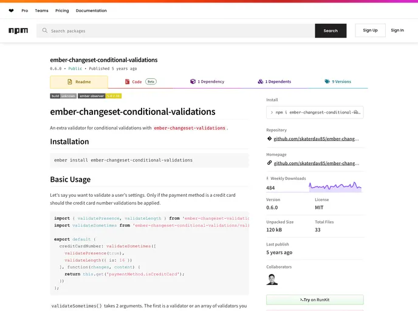Click the Sign Up button

[x=370, y=30]
